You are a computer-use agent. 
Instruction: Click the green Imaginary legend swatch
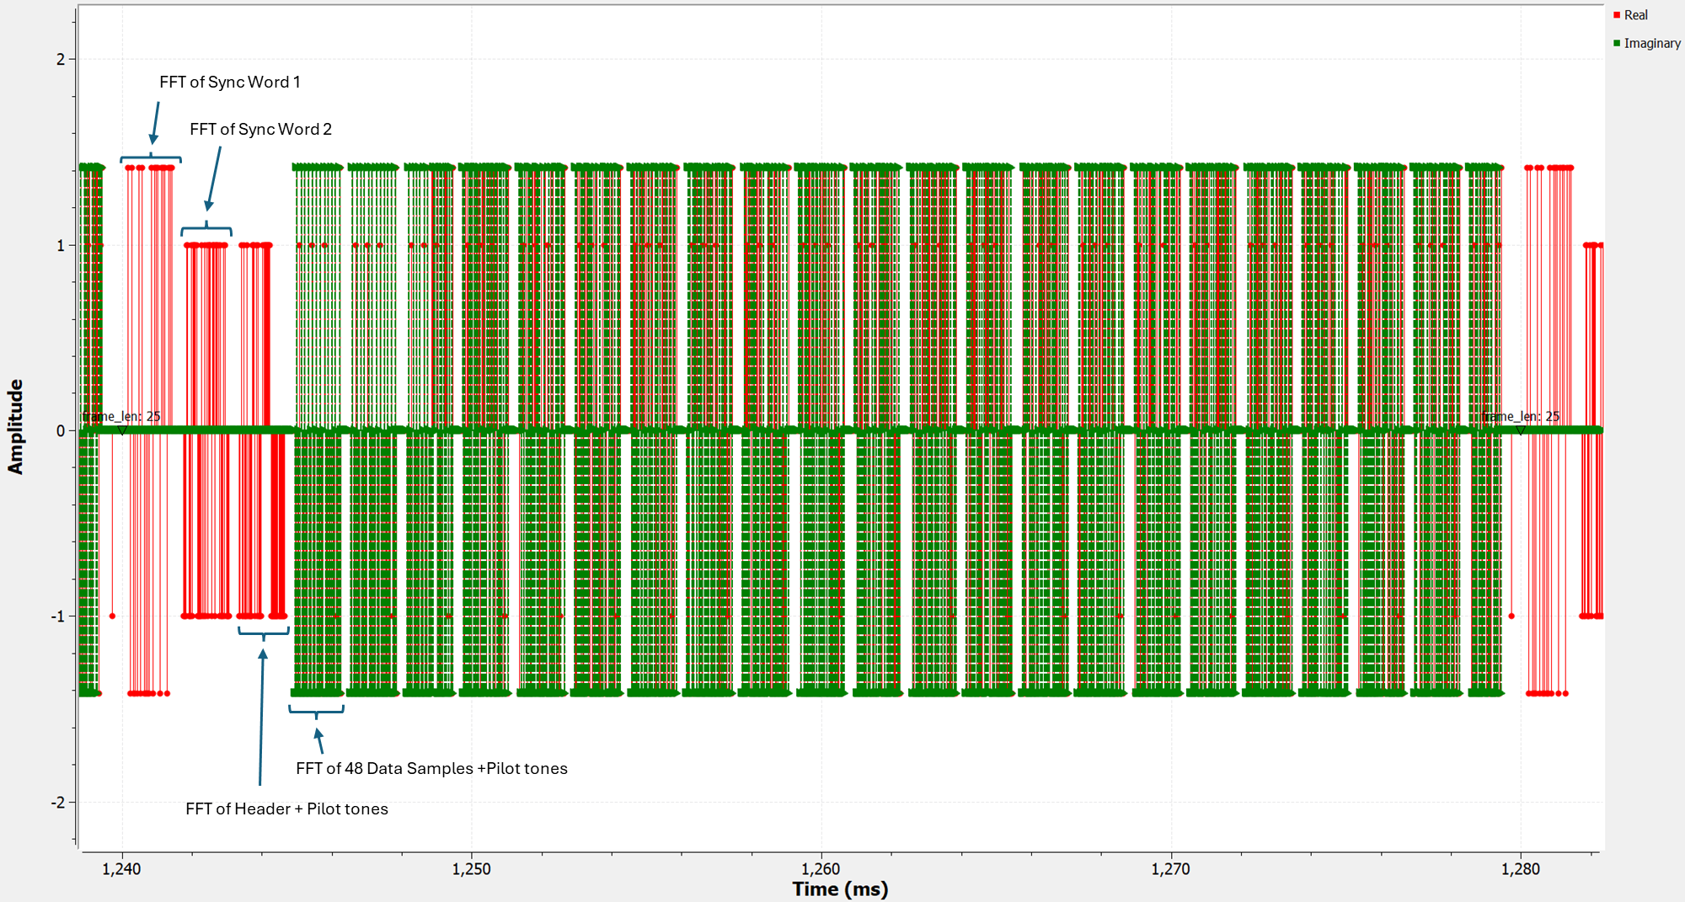pos(1617,43)
